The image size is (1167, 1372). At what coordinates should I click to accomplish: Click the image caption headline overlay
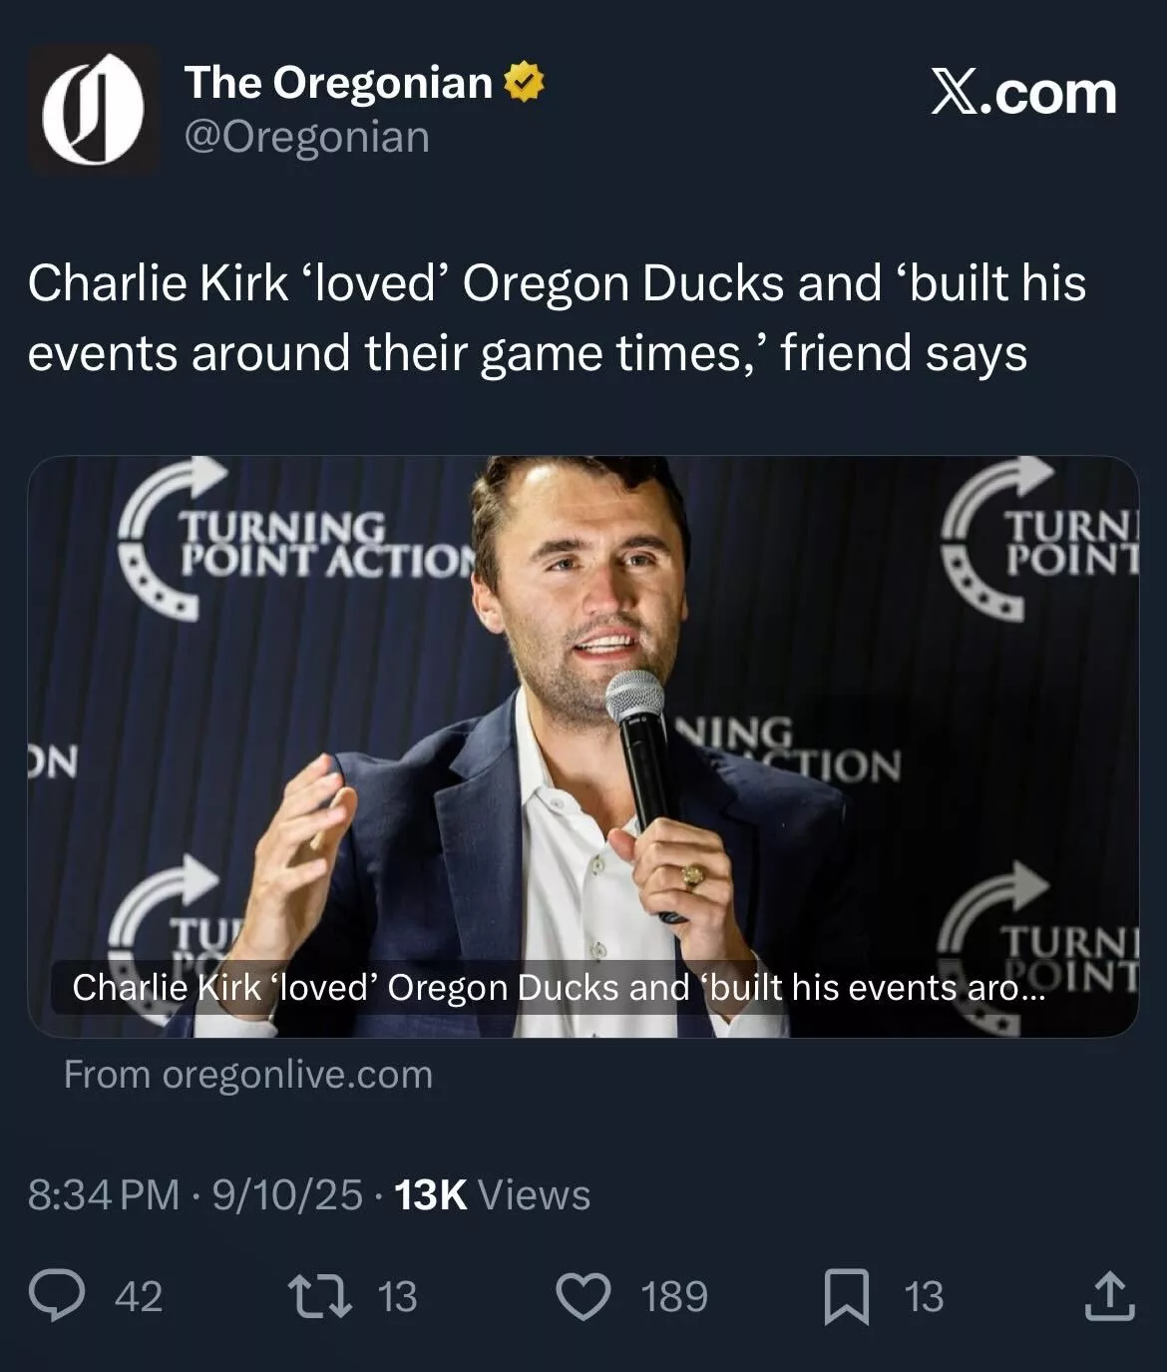coord(558,987)
